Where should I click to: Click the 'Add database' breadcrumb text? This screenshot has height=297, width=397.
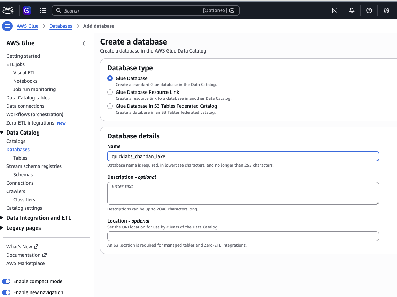point(99,26)
